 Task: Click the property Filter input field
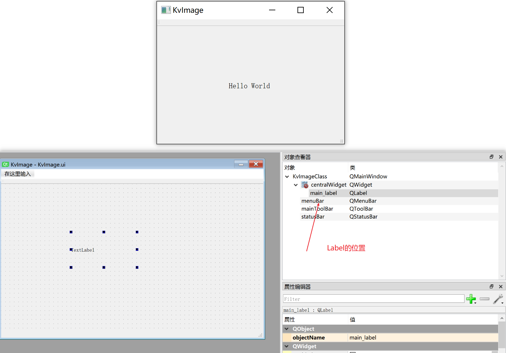[373, 299]
